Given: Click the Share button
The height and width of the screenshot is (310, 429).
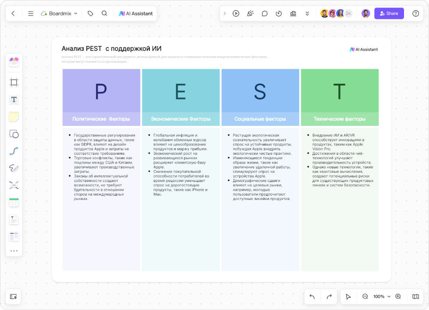Looking at the screenshot, I should (389, 14).
